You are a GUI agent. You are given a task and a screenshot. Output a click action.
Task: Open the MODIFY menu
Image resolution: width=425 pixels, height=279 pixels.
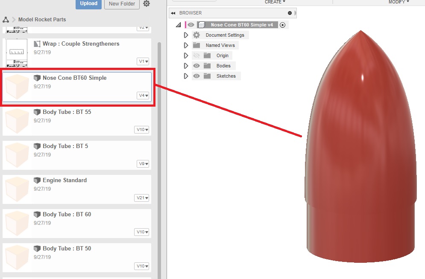point(398,2)
